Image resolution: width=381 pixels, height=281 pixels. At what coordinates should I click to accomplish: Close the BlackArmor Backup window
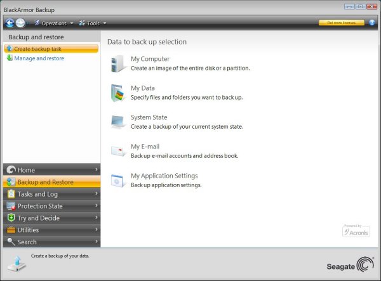(x=371, y=6)
